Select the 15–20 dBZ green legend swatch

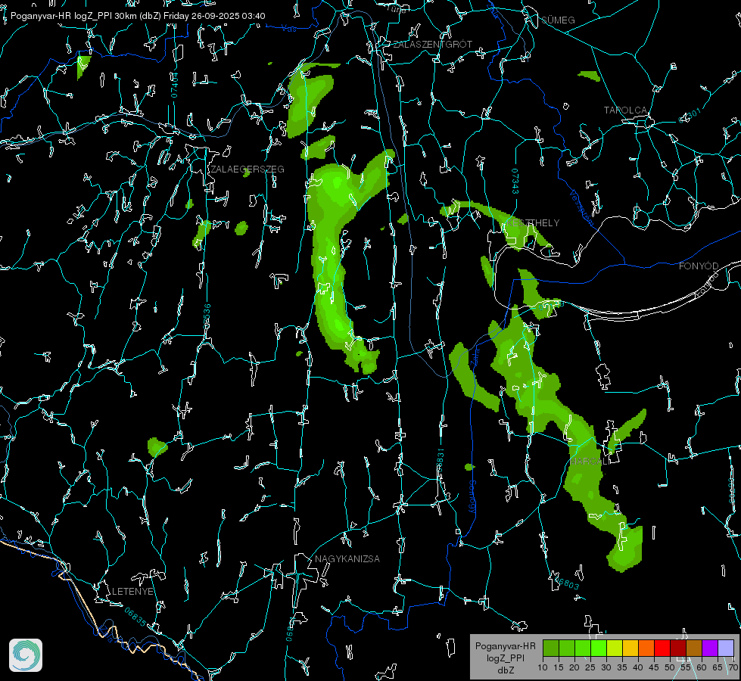[567, 648]
